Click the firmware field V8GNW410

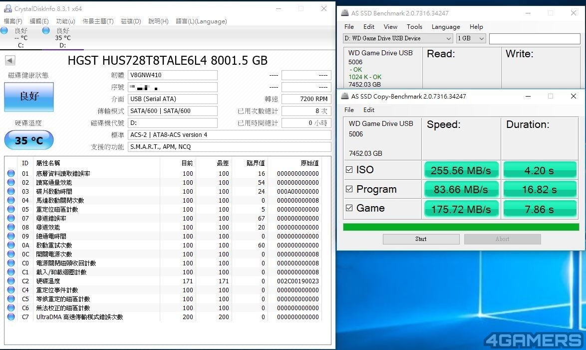click(172, 75)
